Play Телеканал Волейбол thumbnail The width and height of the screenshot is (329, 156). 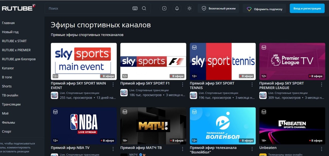coord(223,126)
